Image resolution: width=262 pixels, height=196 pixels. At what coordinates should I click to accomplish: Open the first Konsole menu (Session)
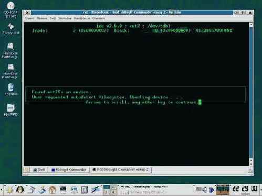pos(29,18)
